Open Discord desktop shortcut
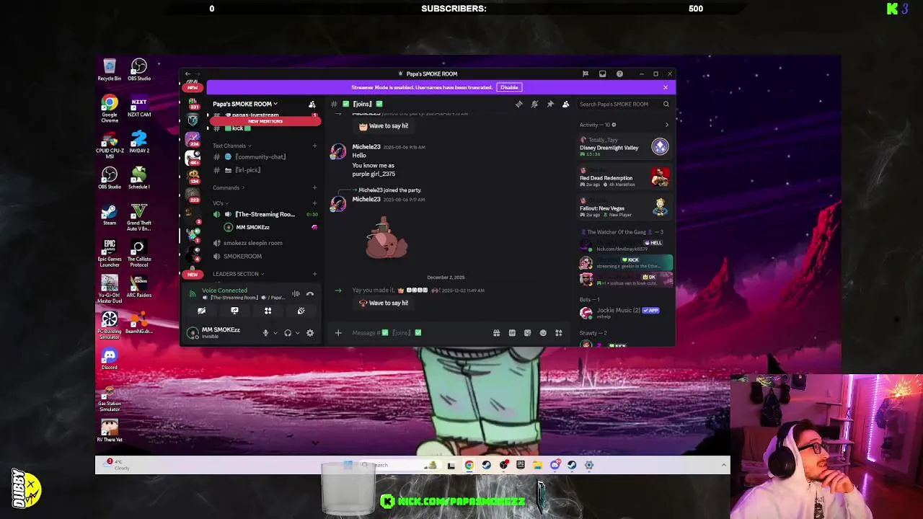The width and height of the screenshot is (923, 519). [110, 358]
